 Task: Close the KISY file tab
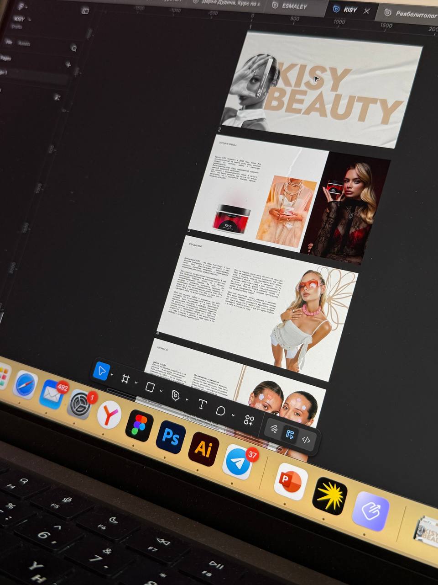366,11
